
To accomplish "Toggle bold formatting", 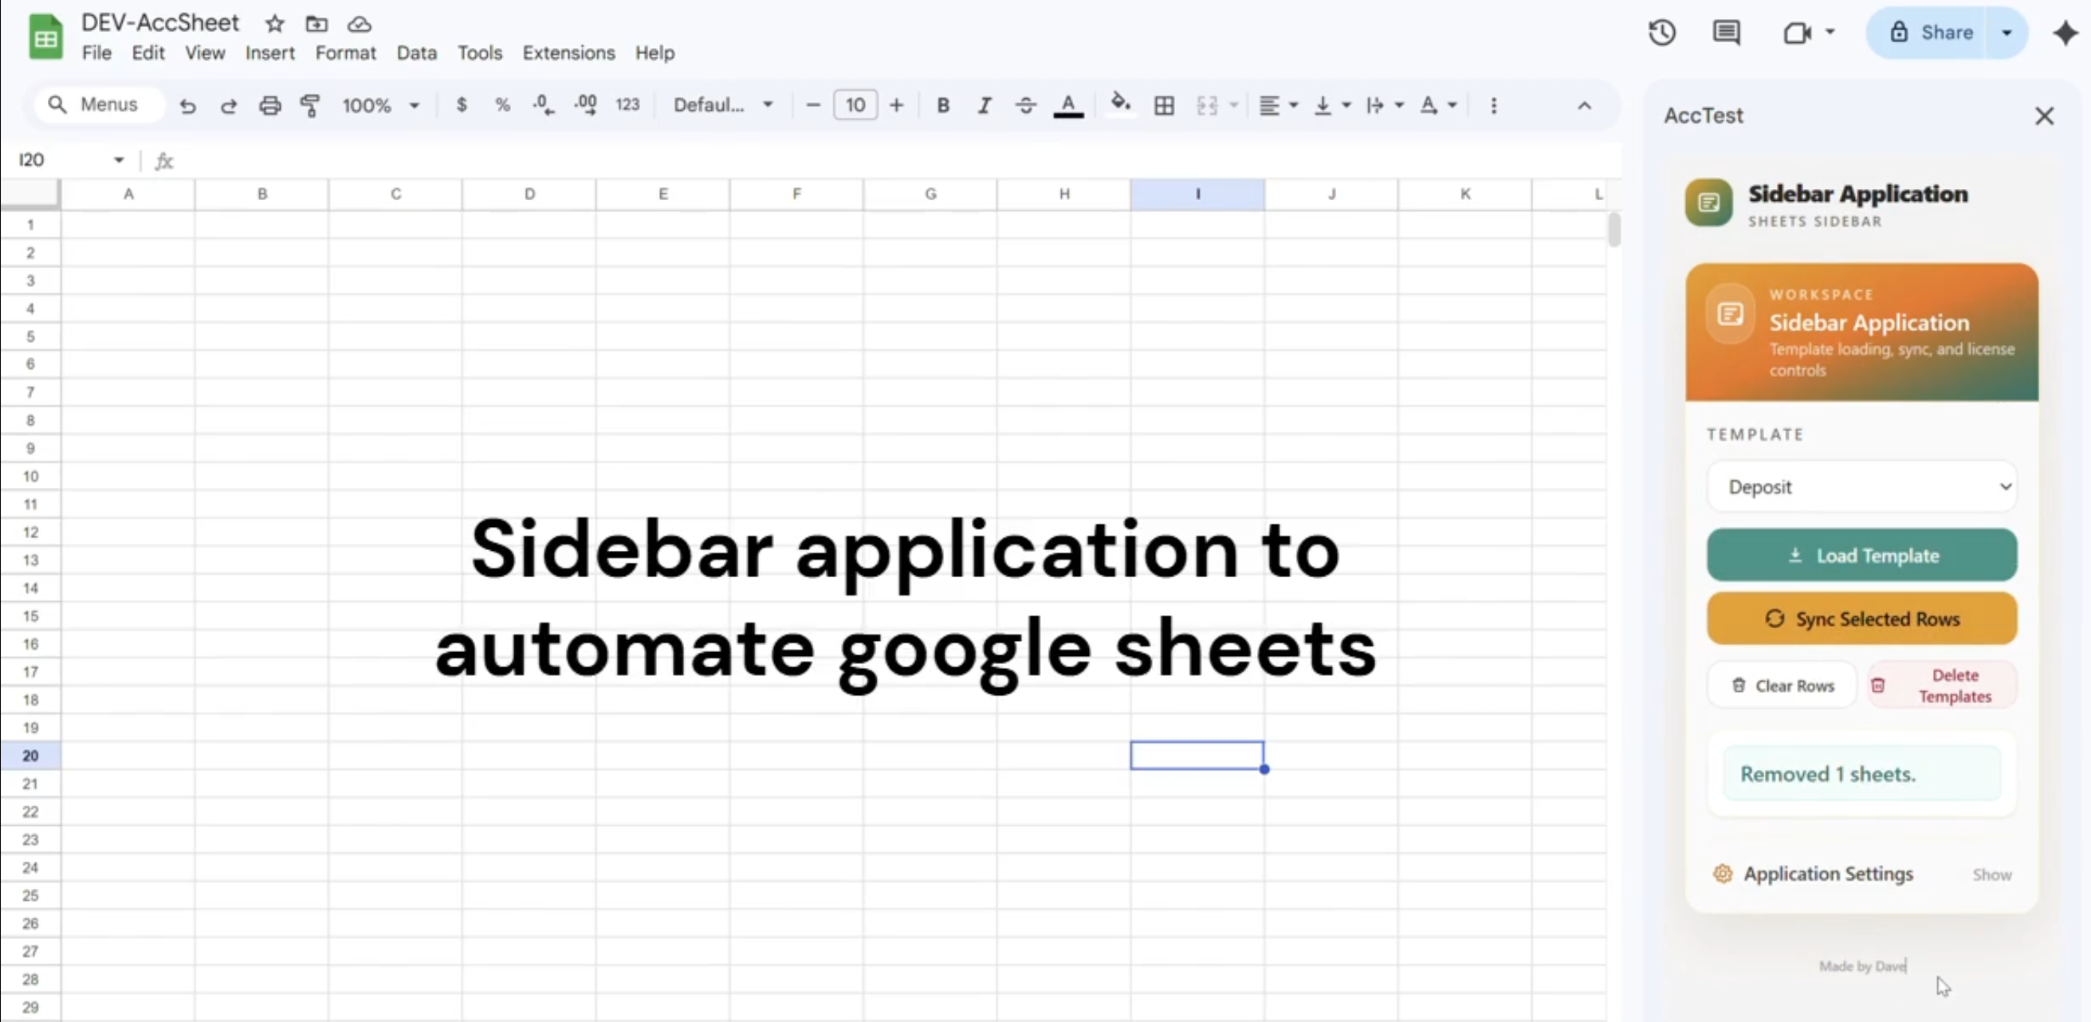I will pyautogui.click(x=942, y=105).
